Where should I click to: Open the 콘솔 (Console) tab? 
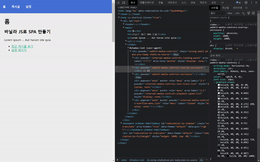(160, 3)
